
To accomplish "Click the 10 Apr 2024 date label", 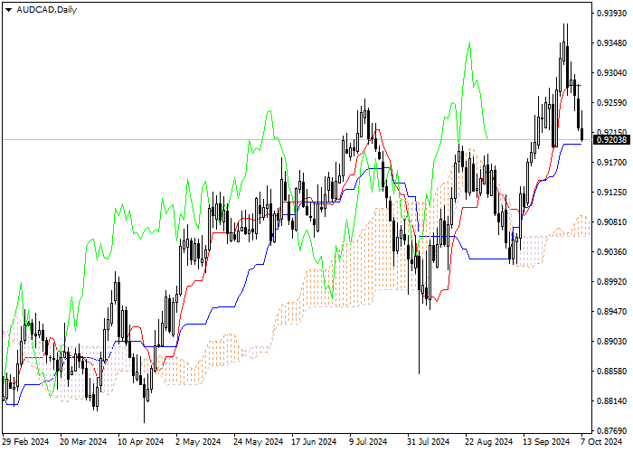I will click(x=141, y=442).
